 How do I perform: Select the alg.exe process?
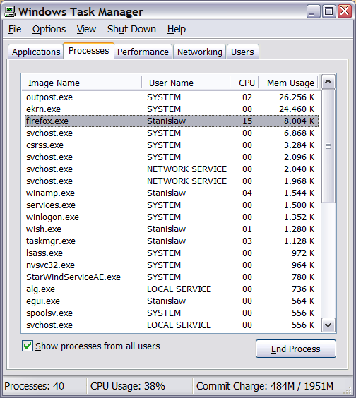pos(172,289)
